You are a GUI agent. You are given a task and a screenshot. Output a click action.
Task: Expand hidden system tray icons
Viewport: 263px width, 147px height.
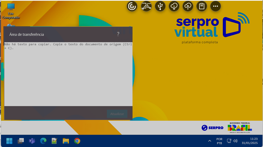click(210, 141)
